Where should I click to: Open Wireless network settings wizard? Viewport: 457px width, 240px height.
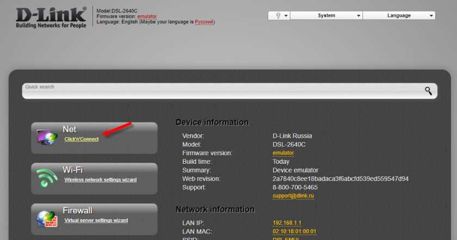click(101, 180)
